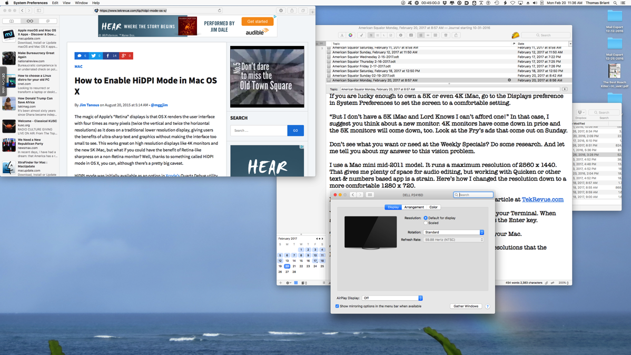631x355 pixels.
Task: Open the Apple menu
Action: 6,3
